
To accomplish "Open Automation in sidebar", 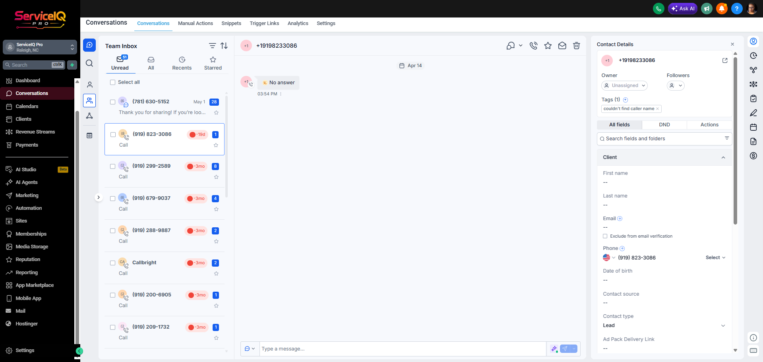I will point(29,208).
